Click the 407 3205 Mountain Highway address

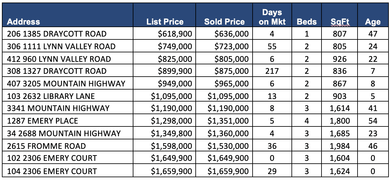(x=66, y=84)
